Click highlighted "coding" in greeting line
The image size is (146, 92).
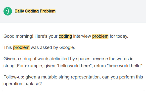(x=65, y=36)
